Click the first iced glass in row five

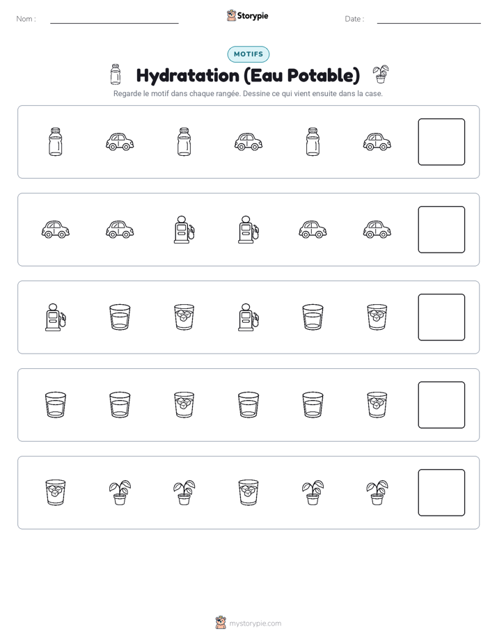coord(56,493)
